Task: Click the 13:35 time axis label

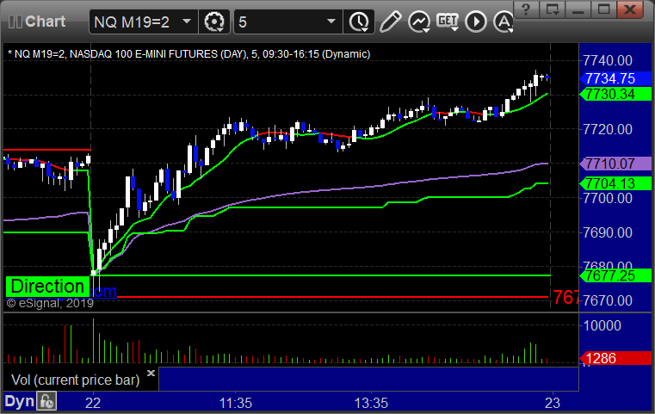Action: tap(371, 403)
